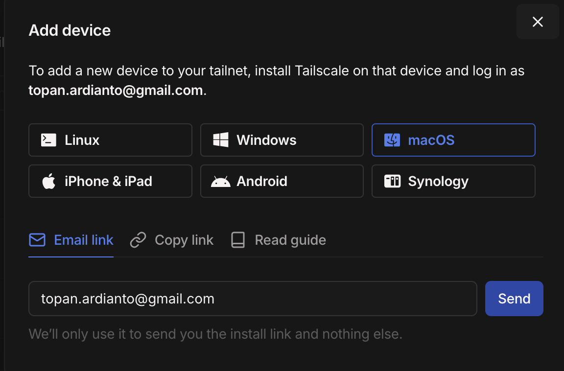
Task: Click the install link privacy note text
Action: [x=215, y=334]
